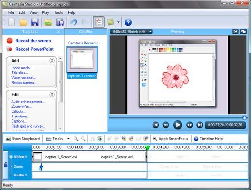Click the detach preview window icon
Viewport: 251px width, 190px height.
(x=243, y=32)
